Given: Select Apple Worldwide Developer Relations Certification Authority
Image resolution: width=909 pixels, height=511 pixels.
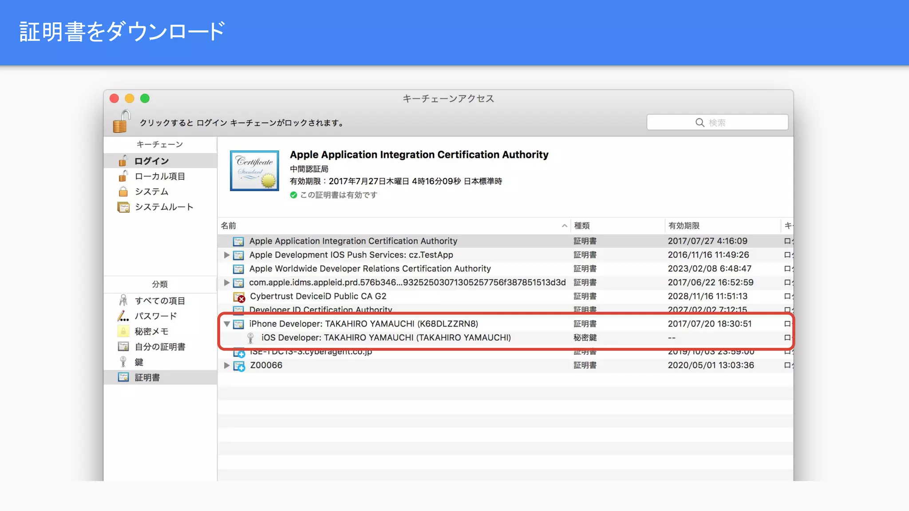Looking at the screenshot, I should tap(370, 269).
